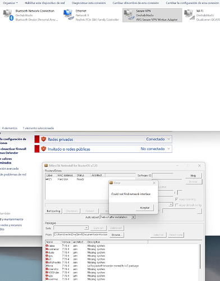Screen dimensions: 220x281
Task: Click Diagnosticar esta conexión
Action: click(89, 3)
